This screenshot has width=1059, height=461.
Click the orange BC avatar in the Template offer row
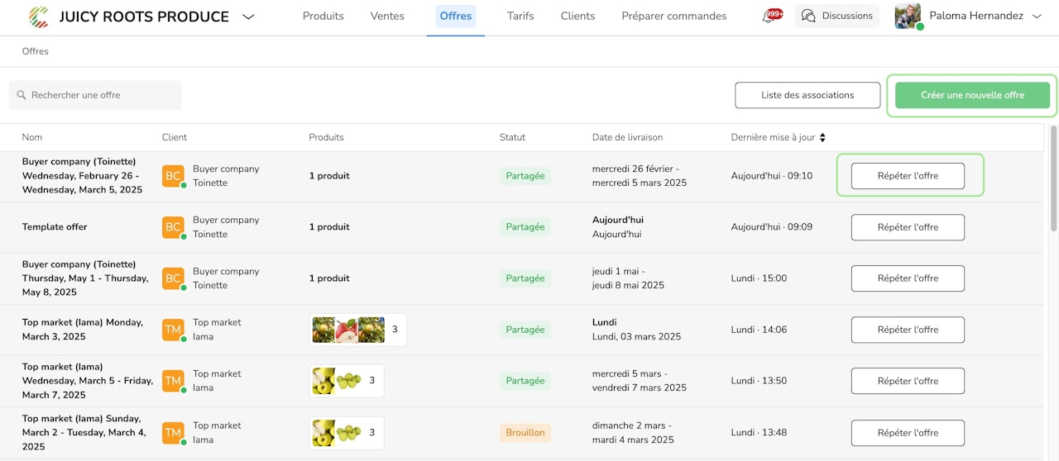(173, 227)
